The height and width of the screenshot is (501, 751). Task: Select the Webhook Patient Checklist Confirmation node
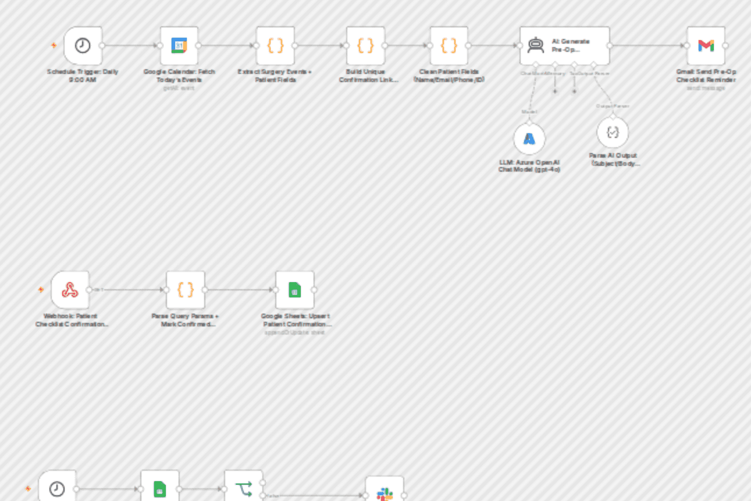pos(70,290)
